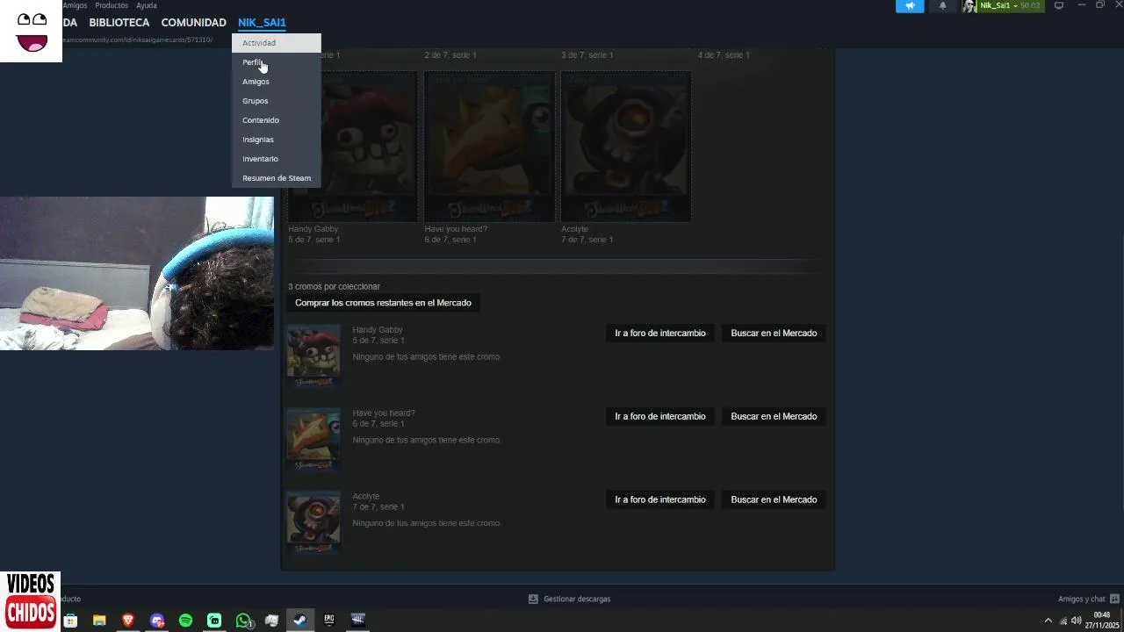The image size is (1124, 632).
Task: Click the Handy Gabby small card thumbnail
Action: tap(313, 356)
